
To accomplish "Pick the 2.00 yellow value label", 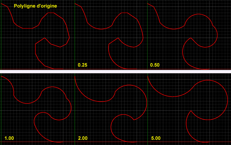I will coord(83,138).
